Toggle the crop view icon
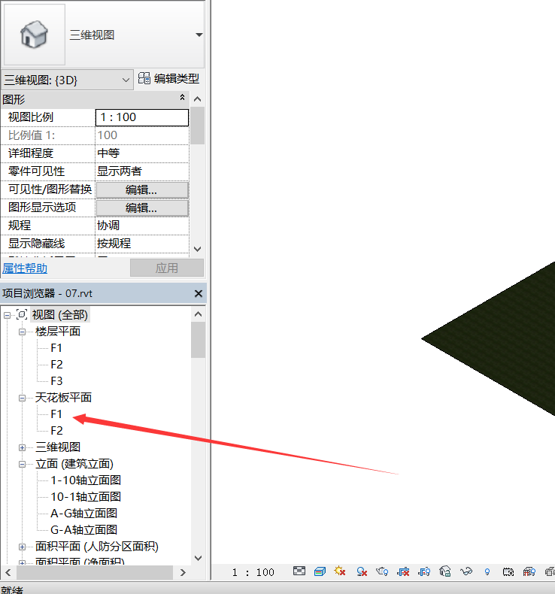Image resolution: width=555 pixels, height=594 pixels. [x=404, y=572]
